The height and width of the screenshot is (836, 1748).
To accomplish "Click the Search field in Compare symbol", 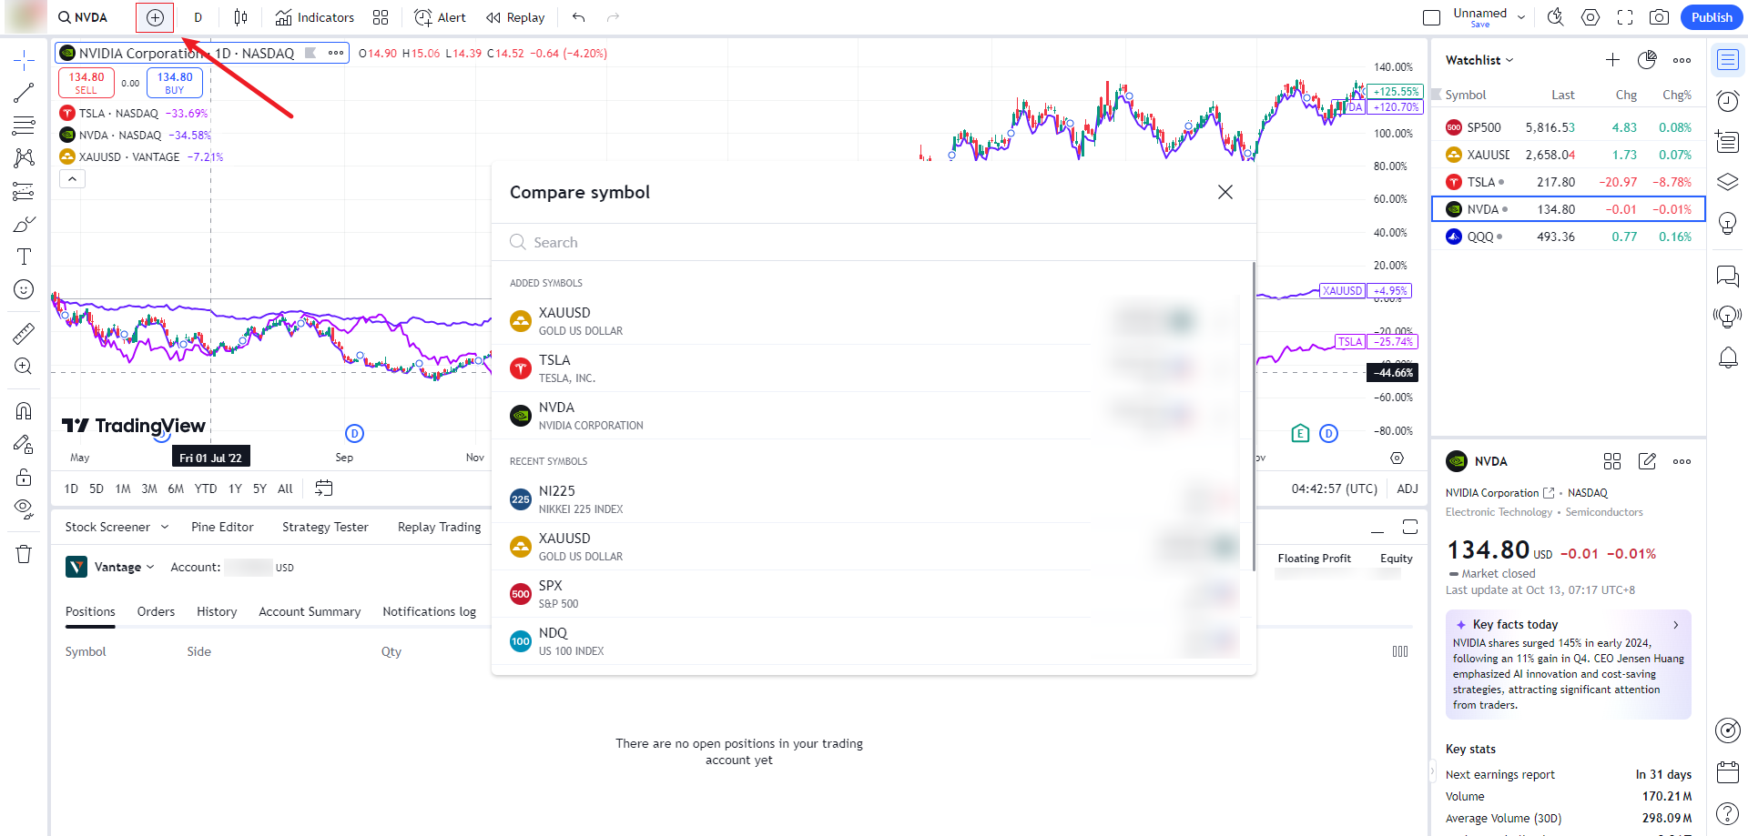I will click(874, 242).
